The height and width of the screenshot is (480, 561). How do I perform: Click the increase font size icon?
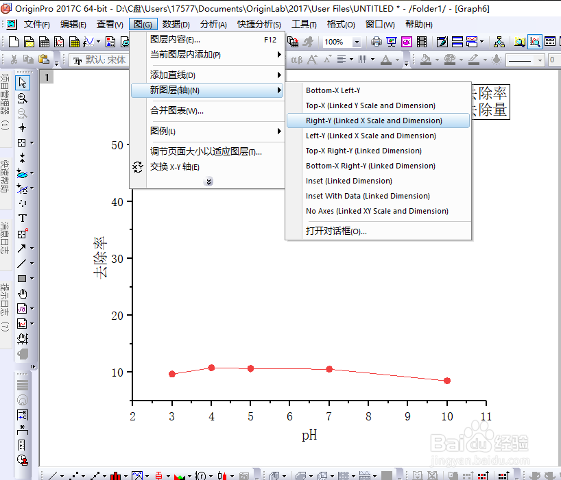click(x=312, y=60)
